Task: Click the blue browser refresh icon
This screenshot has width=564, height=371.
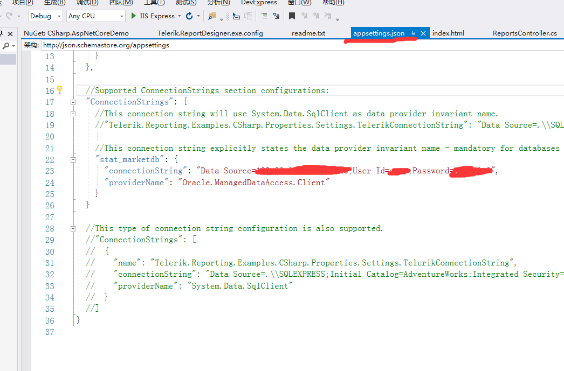Action: click(x=189, y=16)
